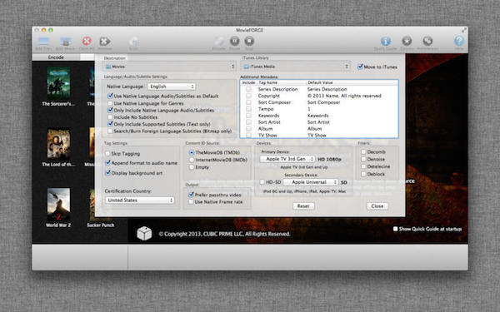Viewport: 500px width, 312px height.
Task: Toggle Prefer passthru video checkbox
Action: pos(191,195)
